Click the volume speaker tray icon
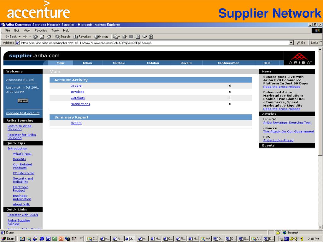Screen dimensions: 323x242 296,239
